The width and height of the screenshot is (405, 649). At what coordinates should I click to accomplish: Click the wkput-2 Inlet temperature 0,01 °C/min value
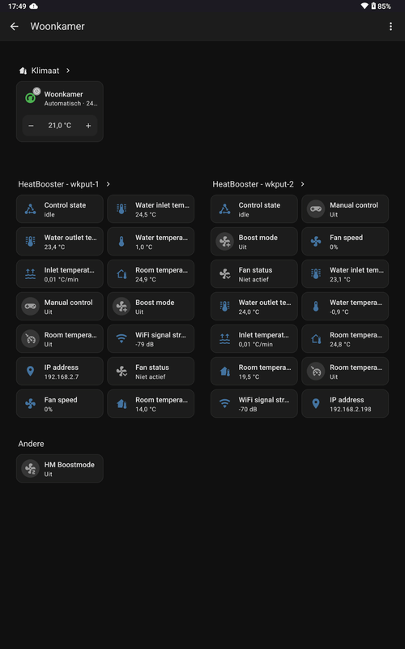(x=255, y=344)
